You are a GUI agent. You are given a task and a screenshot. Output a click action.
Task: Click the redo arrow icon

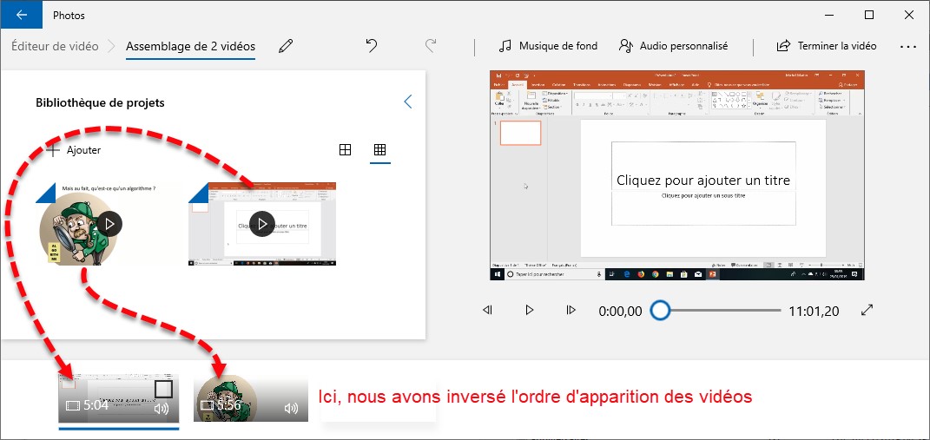[431, 46]
